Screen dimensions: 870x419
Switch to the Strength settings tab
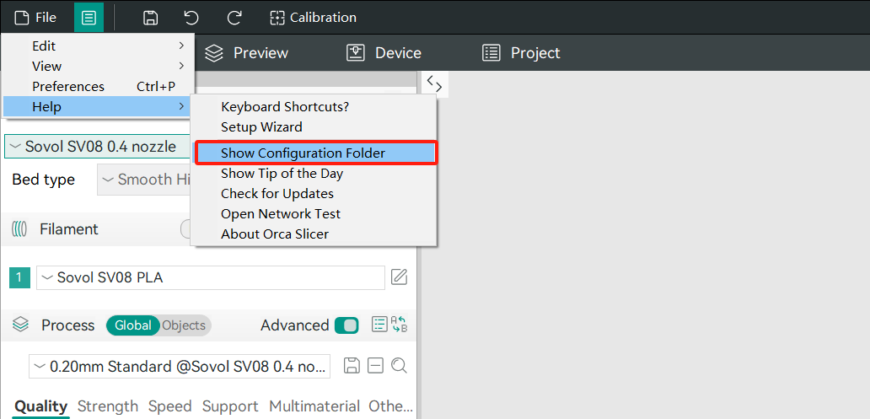coord(107,406)
